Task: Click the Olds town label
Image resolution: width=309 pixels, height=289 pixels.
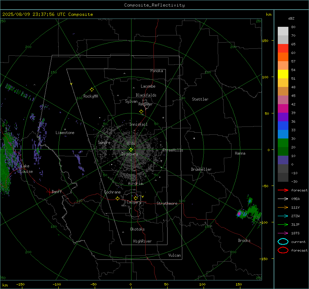Action: pos(131,143)
